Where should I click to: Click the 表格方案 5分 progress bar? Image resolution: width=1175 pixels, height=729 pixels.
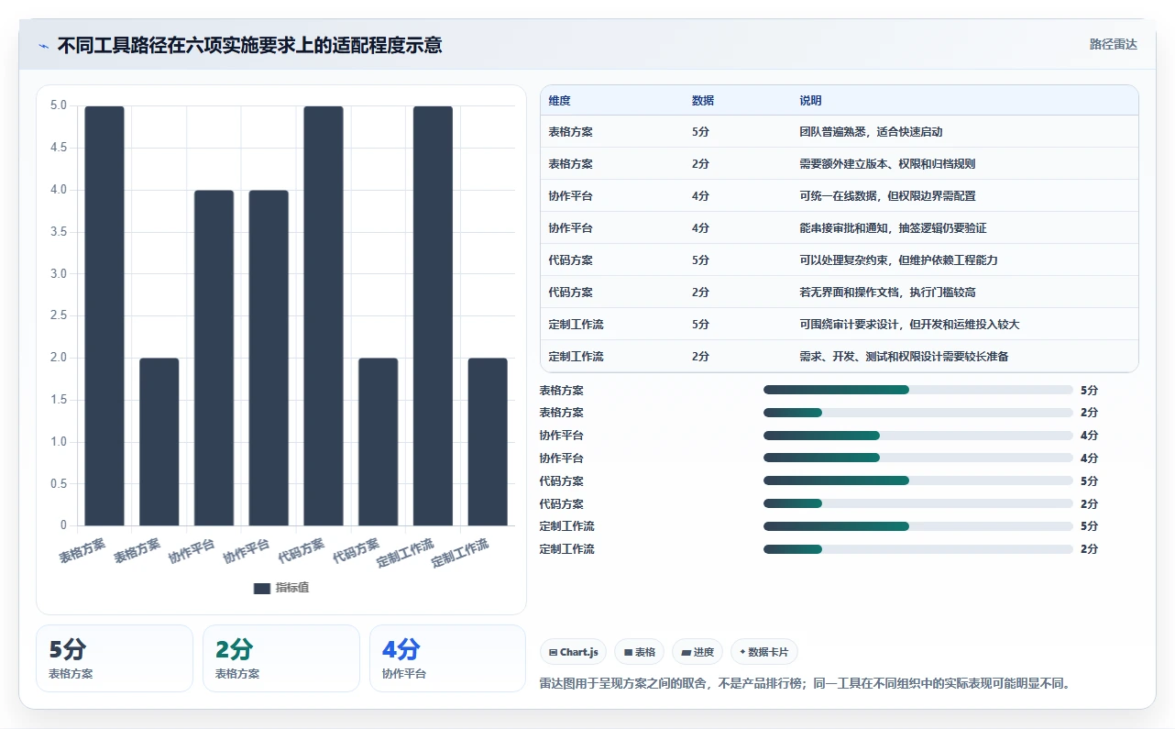coord(917,390)
